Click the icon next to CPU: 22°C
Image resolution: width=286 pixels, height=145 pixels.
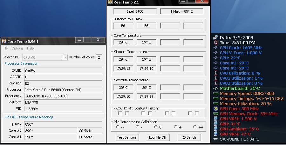point(215,58)
